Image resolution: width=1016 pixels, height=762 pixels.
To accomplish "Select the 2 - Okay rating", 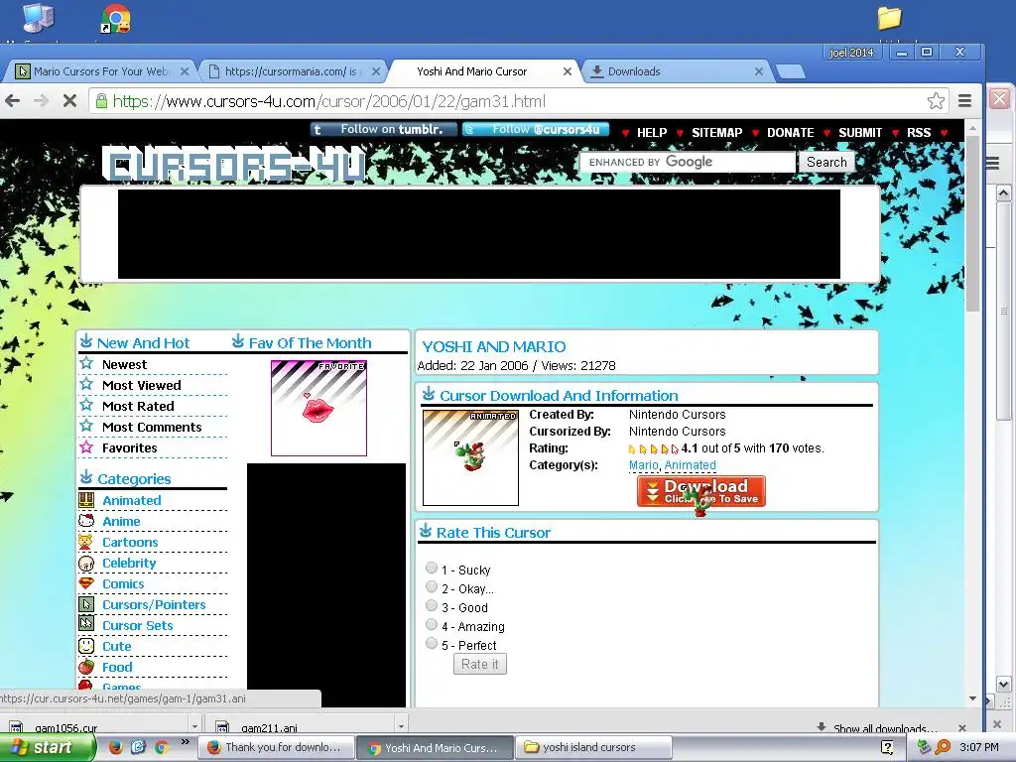I will click(x=432, y=586).
